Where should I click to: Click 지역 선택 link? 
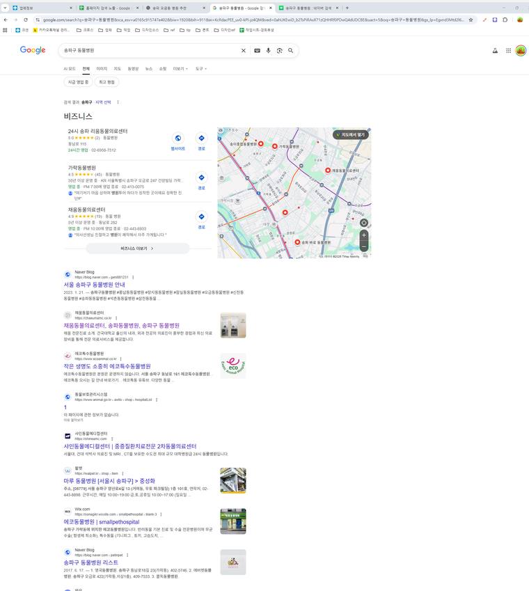(103, 102)
